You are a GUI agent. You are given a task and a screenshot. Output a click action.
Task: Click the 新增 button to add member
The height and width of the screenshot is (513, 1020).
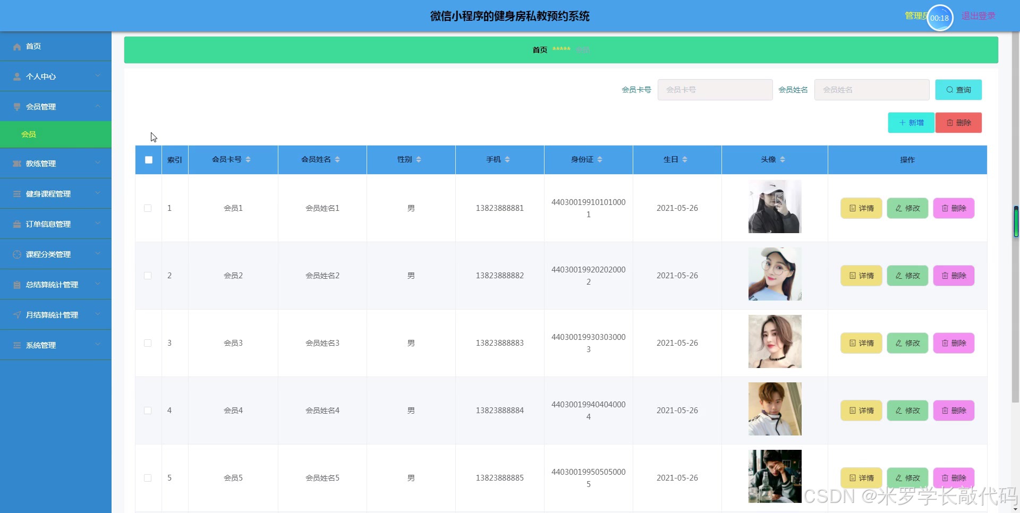pyautogui.click(x=911, y=123)
